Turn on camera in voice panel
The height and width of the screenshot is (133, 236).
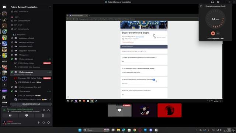point(10,116)
